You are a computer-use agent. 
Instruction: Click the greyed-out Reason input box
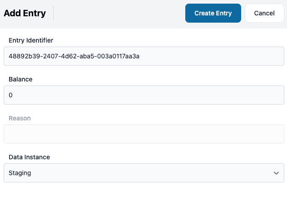[143, 134]
